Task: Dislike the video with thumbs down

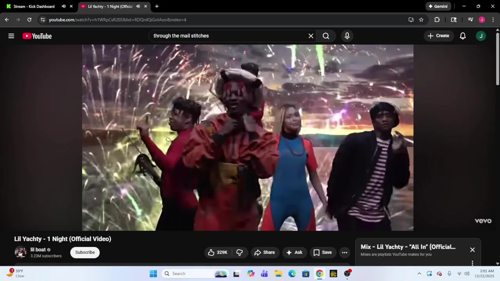Action: pyautogui.click(x=239, y=253)
